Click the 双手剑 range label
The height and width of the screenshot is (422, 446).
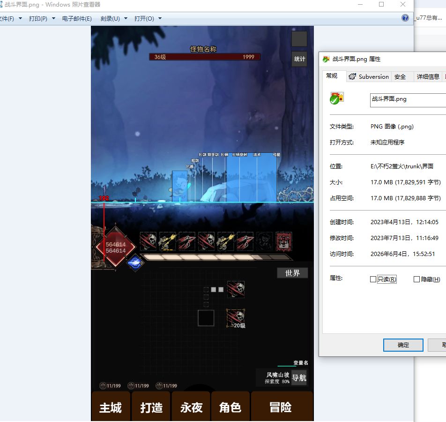(x=213, y=155)
